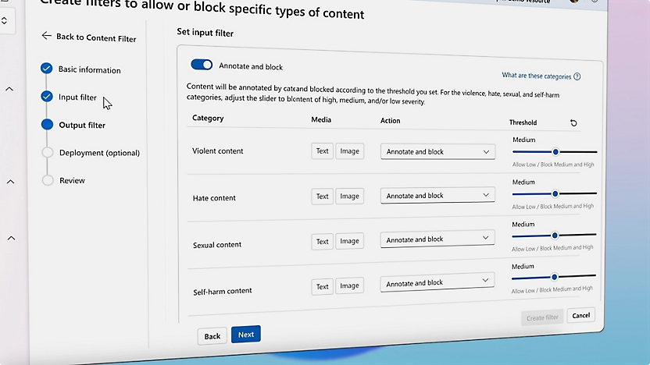Click the Cancel button
This screenshot has height=365, width=650.
(580, 315)
